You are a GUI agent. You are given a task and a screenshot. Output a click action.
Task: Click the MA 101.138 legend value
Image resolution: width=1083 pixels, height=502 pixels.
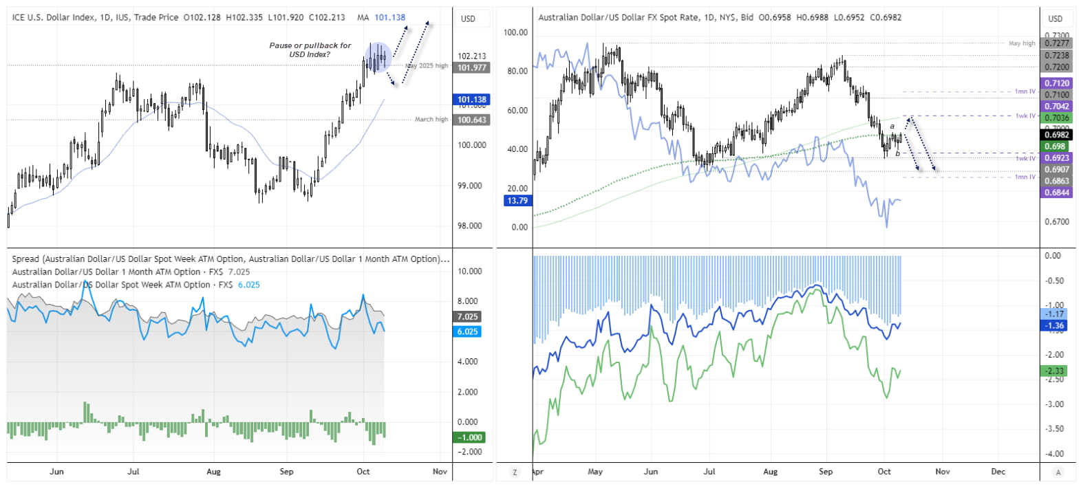point(381,17)
